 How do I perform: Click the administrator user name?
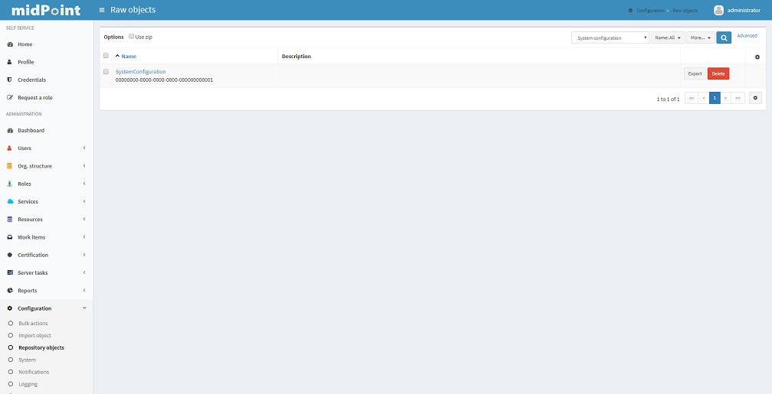pyautogui.click(x=744, y=11)
